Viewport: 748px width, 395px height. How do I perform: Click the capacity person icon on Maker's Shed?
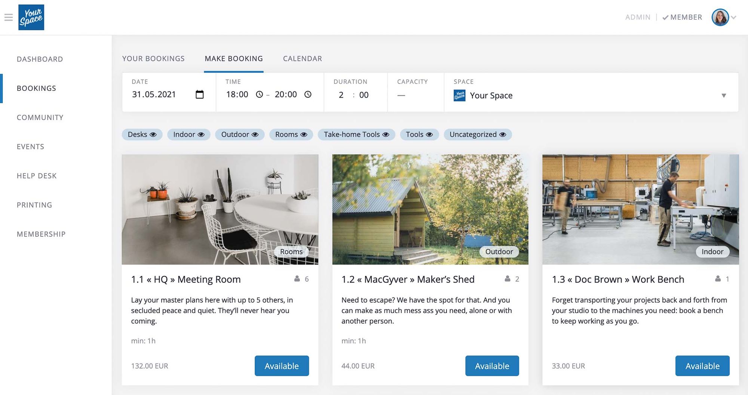[508, 279]
